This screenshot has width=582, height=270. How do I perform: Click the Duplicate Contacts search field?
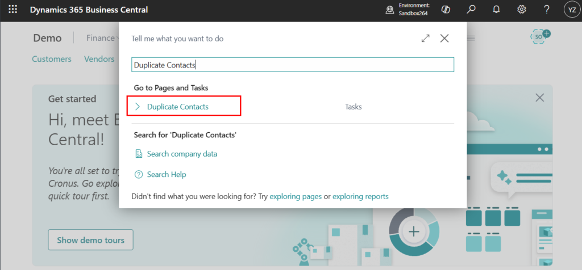coord(292,65)
